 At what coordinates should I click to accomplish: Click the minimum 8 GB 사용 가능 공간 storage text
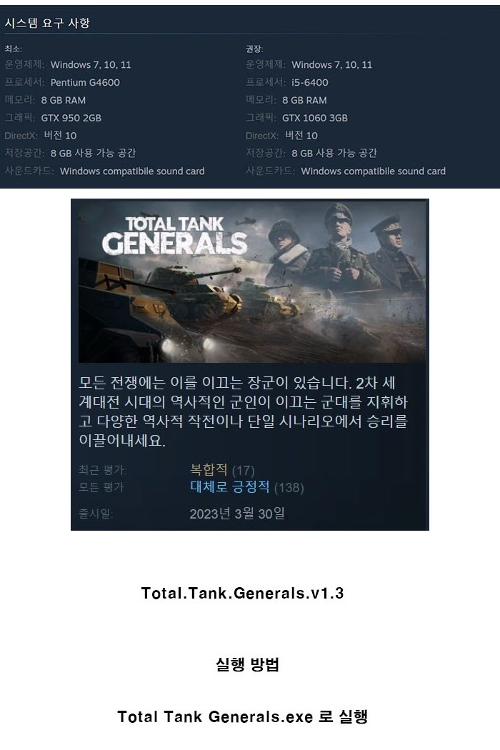point(94,153)
